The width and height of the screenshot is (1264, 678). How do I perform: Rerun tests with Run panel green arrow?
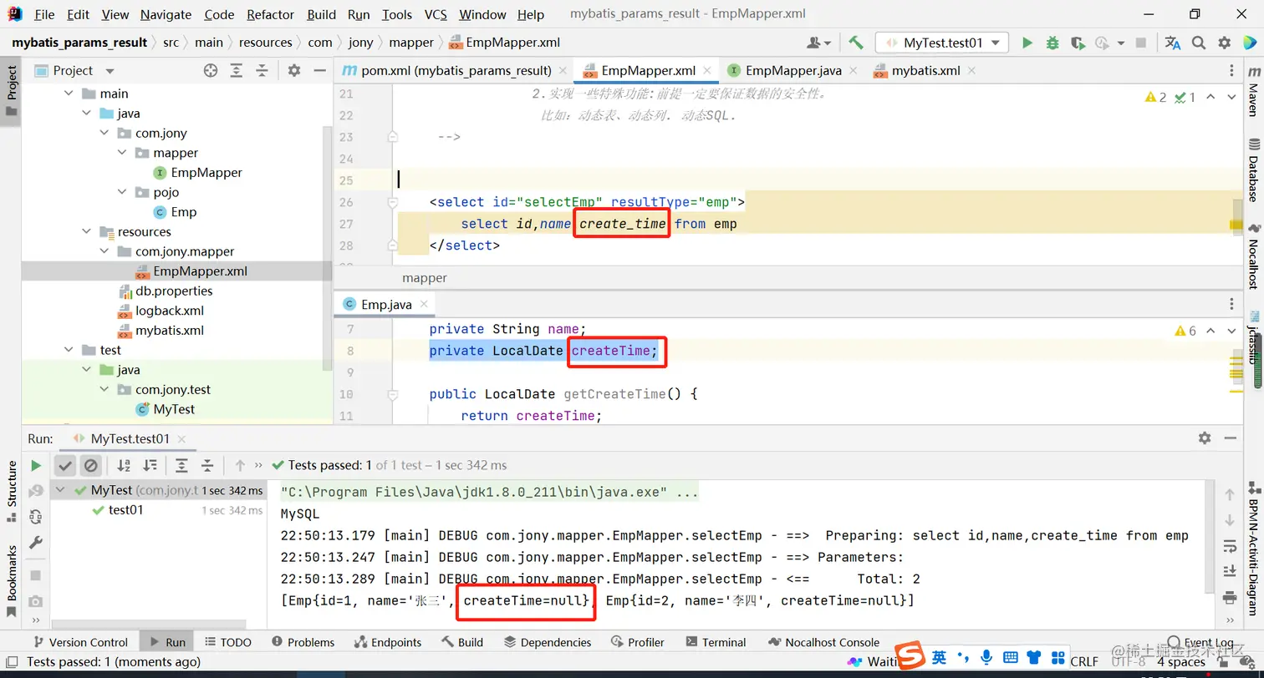tap(35, 465)
